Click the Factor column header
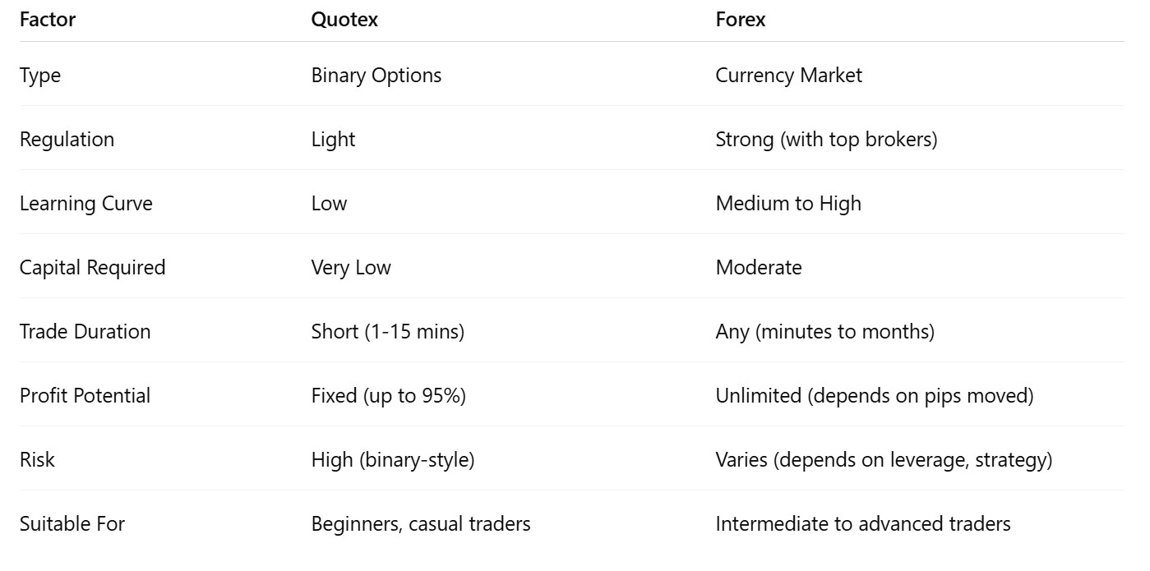 tap(48, 20)
